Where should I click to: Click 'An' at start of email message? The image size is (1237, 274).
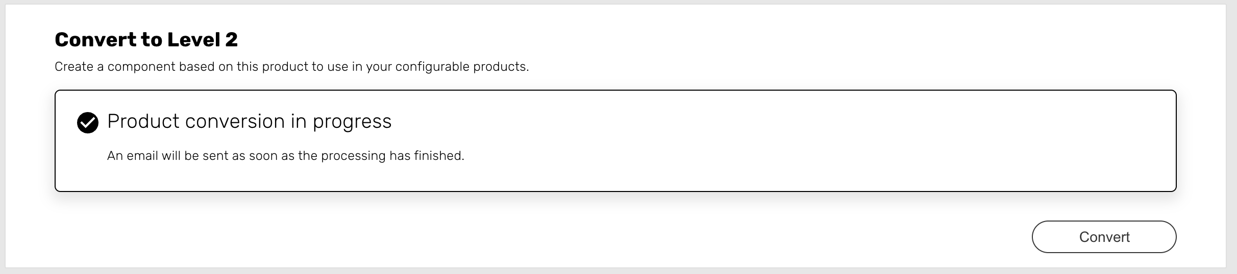(115, 156)
